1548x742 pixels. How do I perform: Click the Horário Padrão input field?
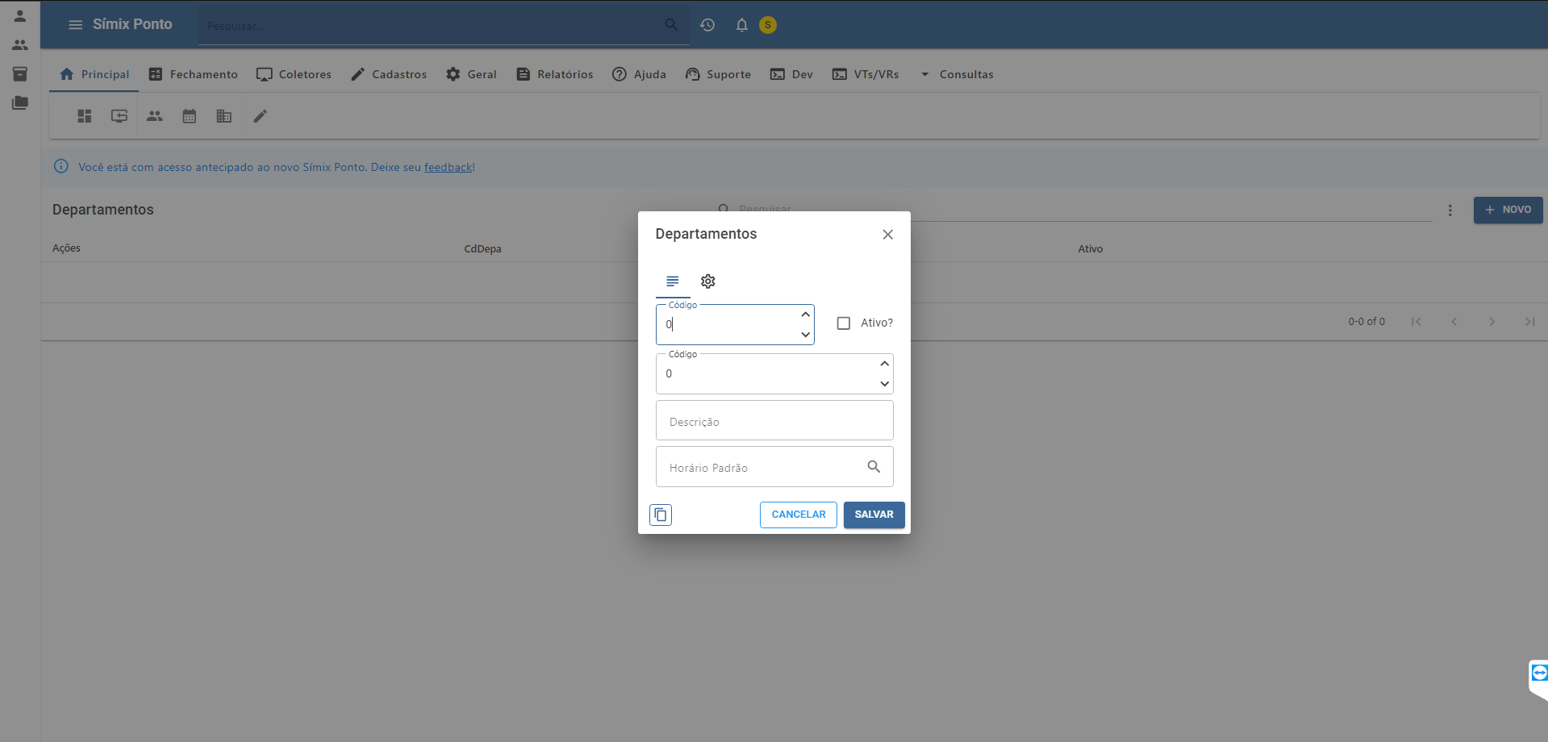[774, 467]
